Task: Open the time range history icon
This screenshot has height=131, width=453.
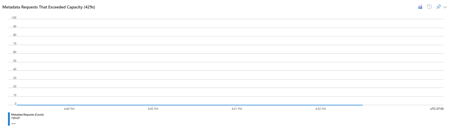Action: (x=429, y=7)
